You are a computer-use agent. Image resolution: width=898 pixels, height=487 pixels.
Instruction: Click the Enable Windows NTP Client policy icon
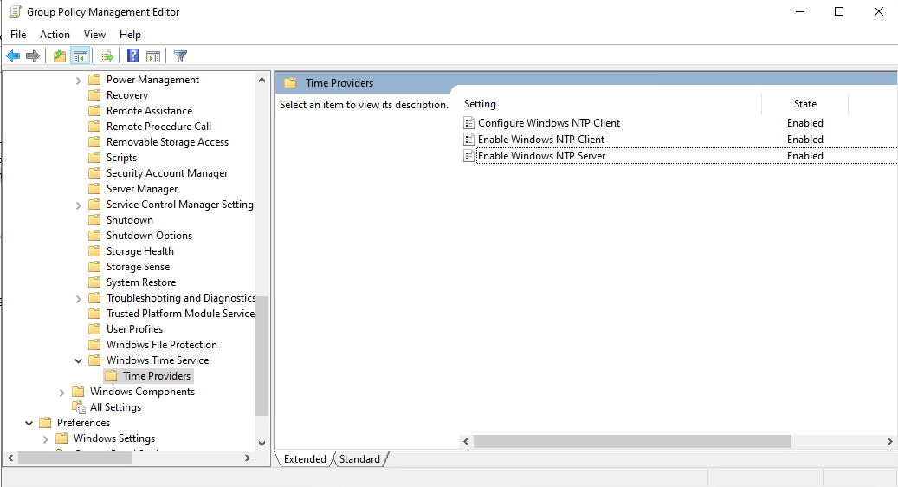click(469, 140)
